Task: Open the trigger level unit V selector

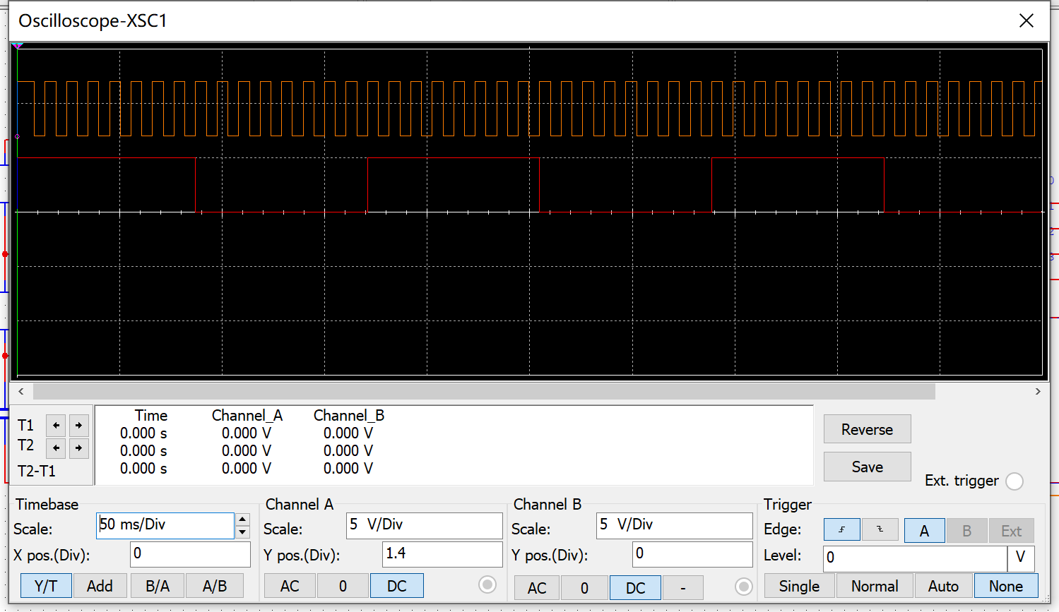Action: point(1021,558)
